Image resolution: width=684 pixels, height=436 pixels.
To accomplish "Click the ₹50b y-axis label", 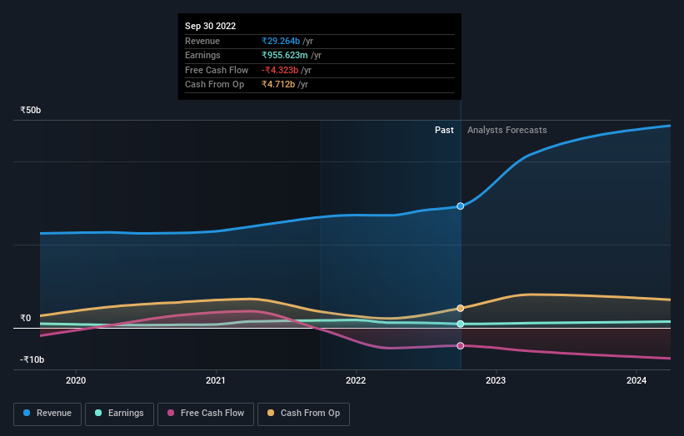I will tap(31, 110).
